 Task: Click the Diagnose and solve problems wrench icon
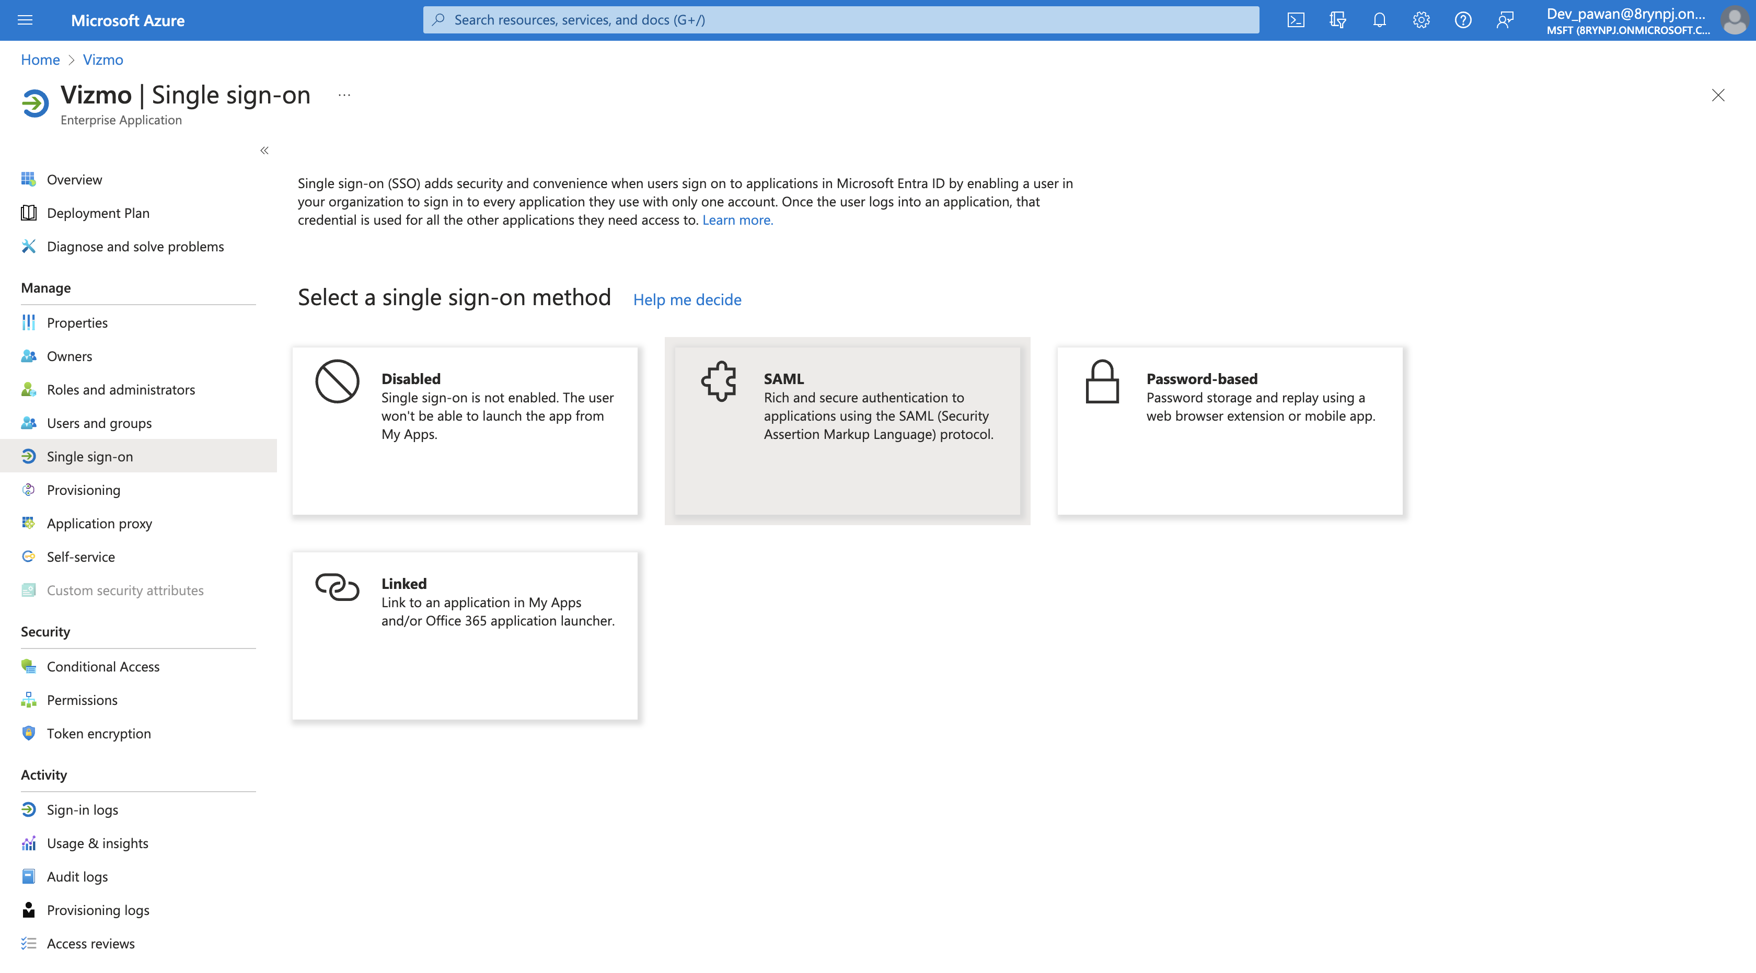pyautogui.click(x=28, y=246)
